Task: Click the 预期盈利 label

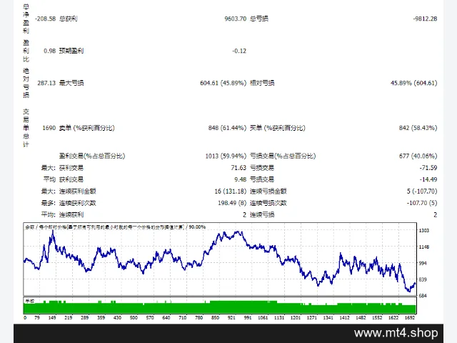Action: point(71,51)
